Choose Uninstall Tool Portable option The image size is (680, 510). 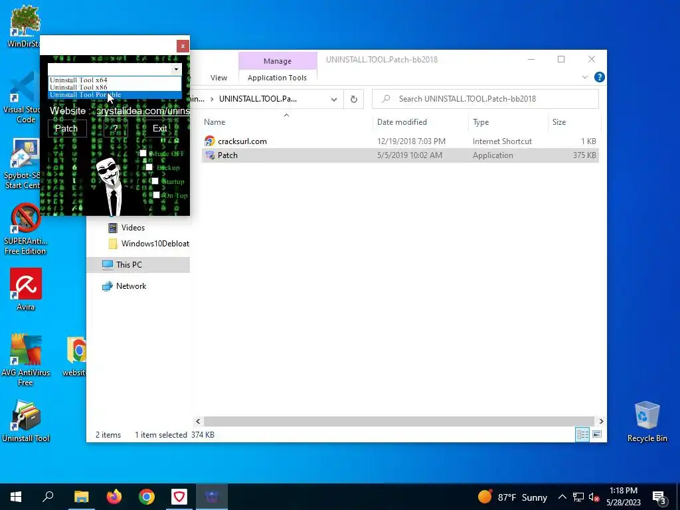pos(115,94)
